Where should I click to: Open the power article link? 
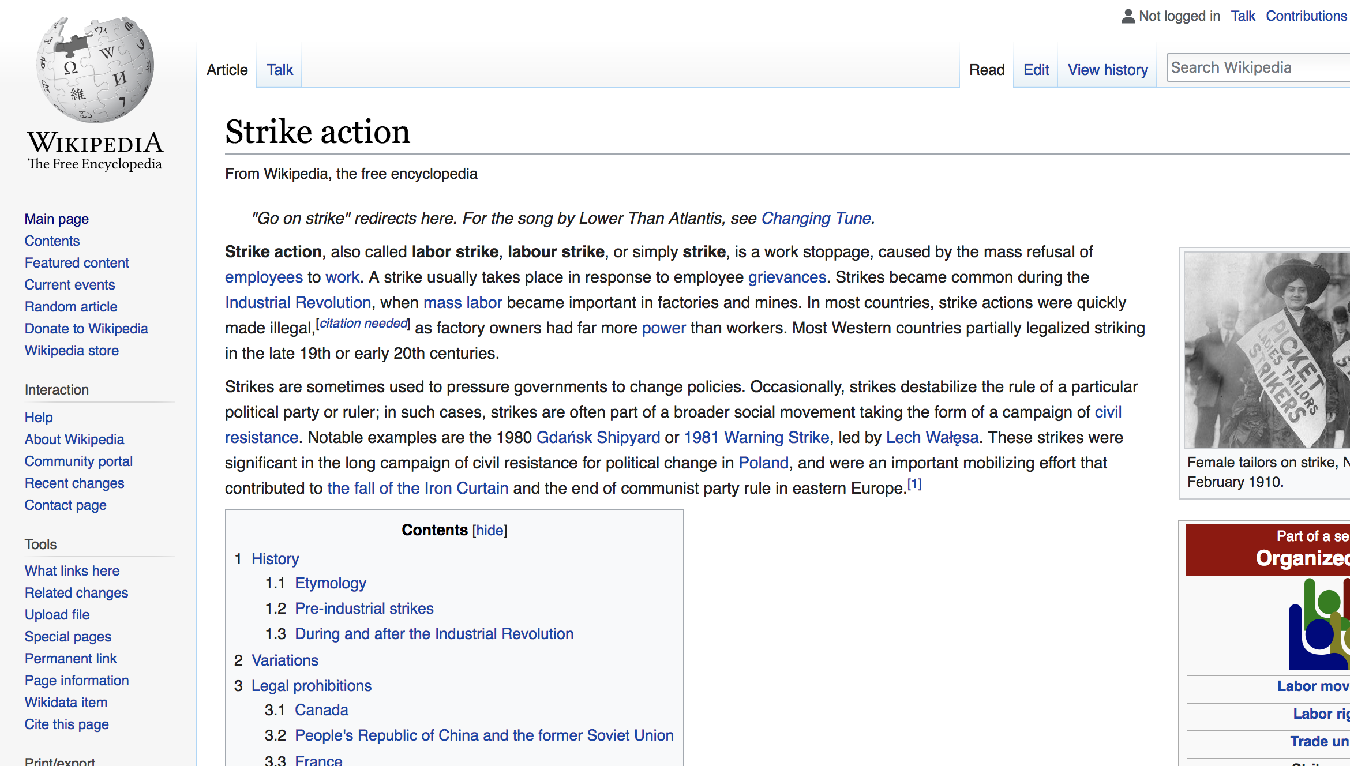coord(663,328)
